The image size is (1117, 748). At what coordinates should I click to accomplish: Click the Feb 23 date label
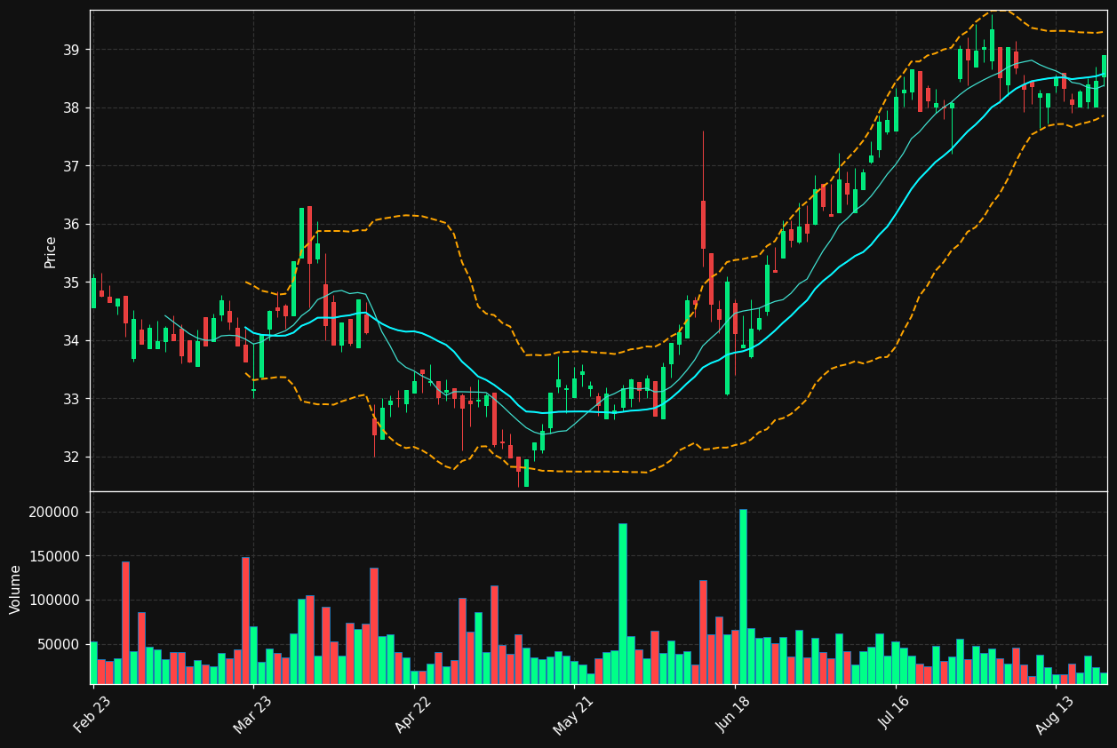point(92,714)
